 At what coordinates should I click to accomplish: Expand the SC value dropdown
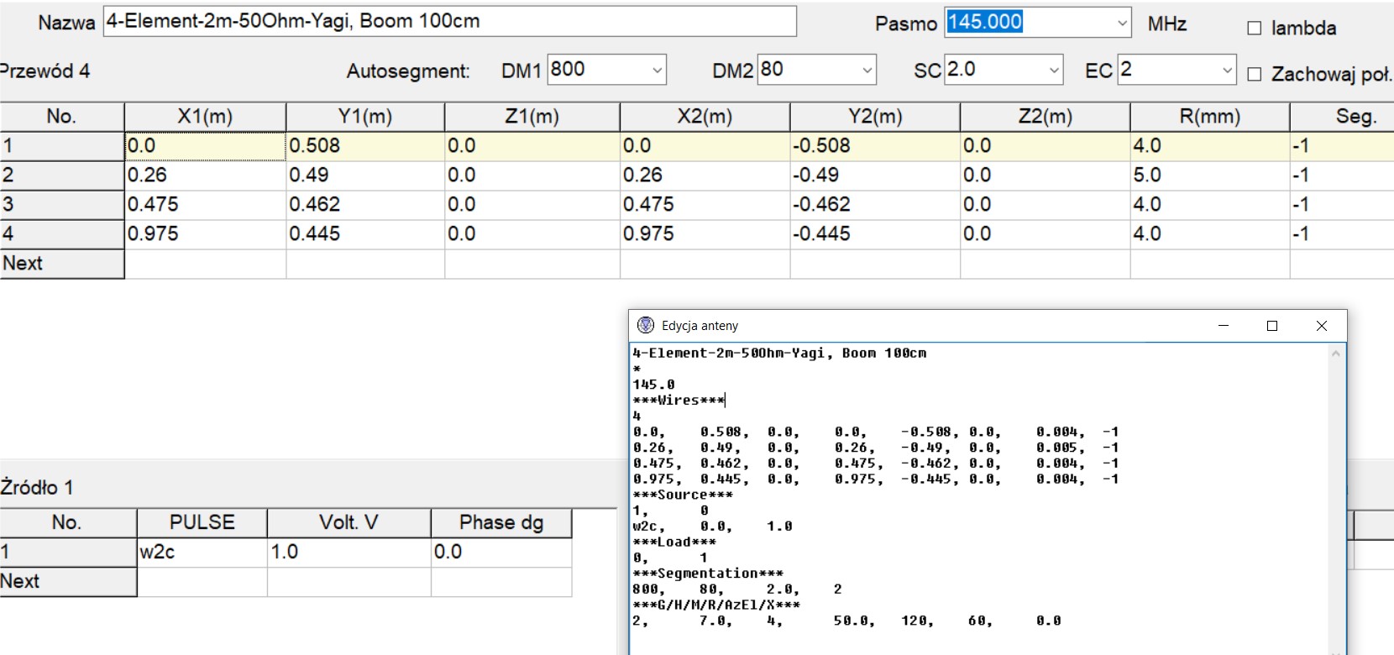[x=1054, y=71]
